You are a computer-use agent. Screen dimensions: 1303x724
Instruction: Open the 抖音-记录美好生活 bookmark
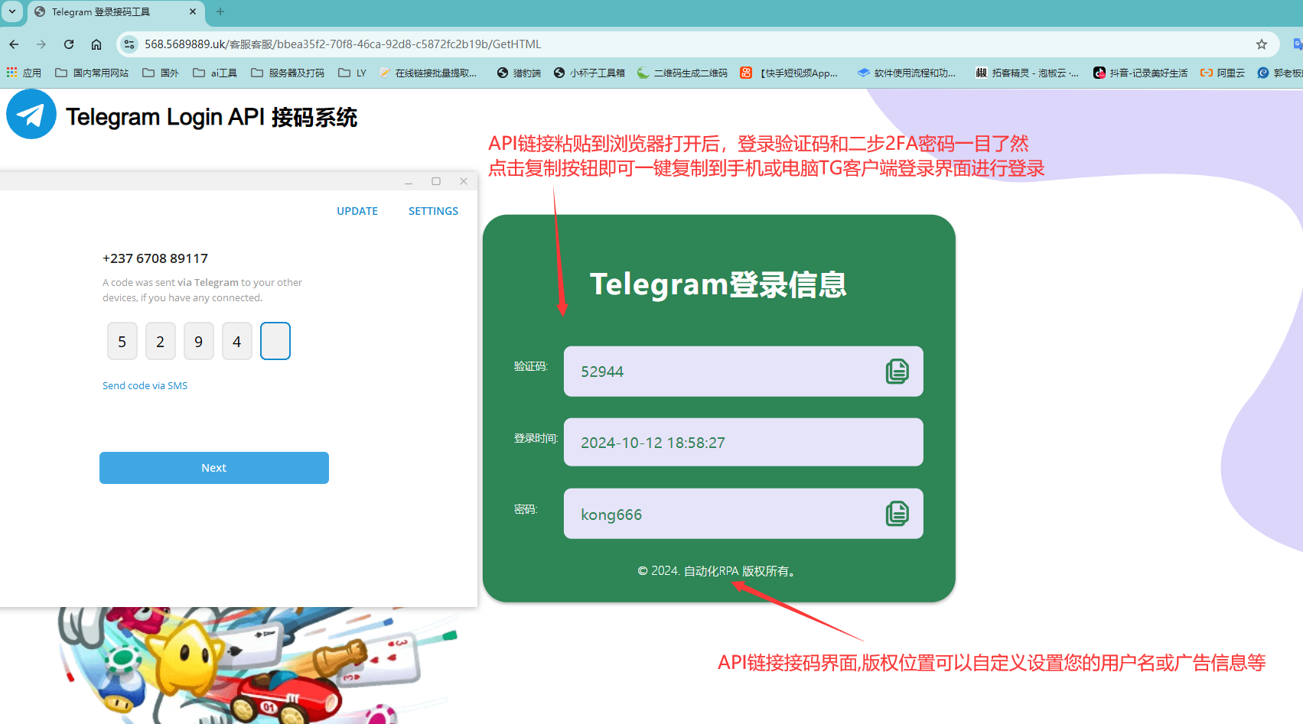[1140, 73]
